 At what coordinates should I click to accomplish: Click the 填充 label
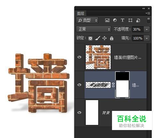(126, 38)
